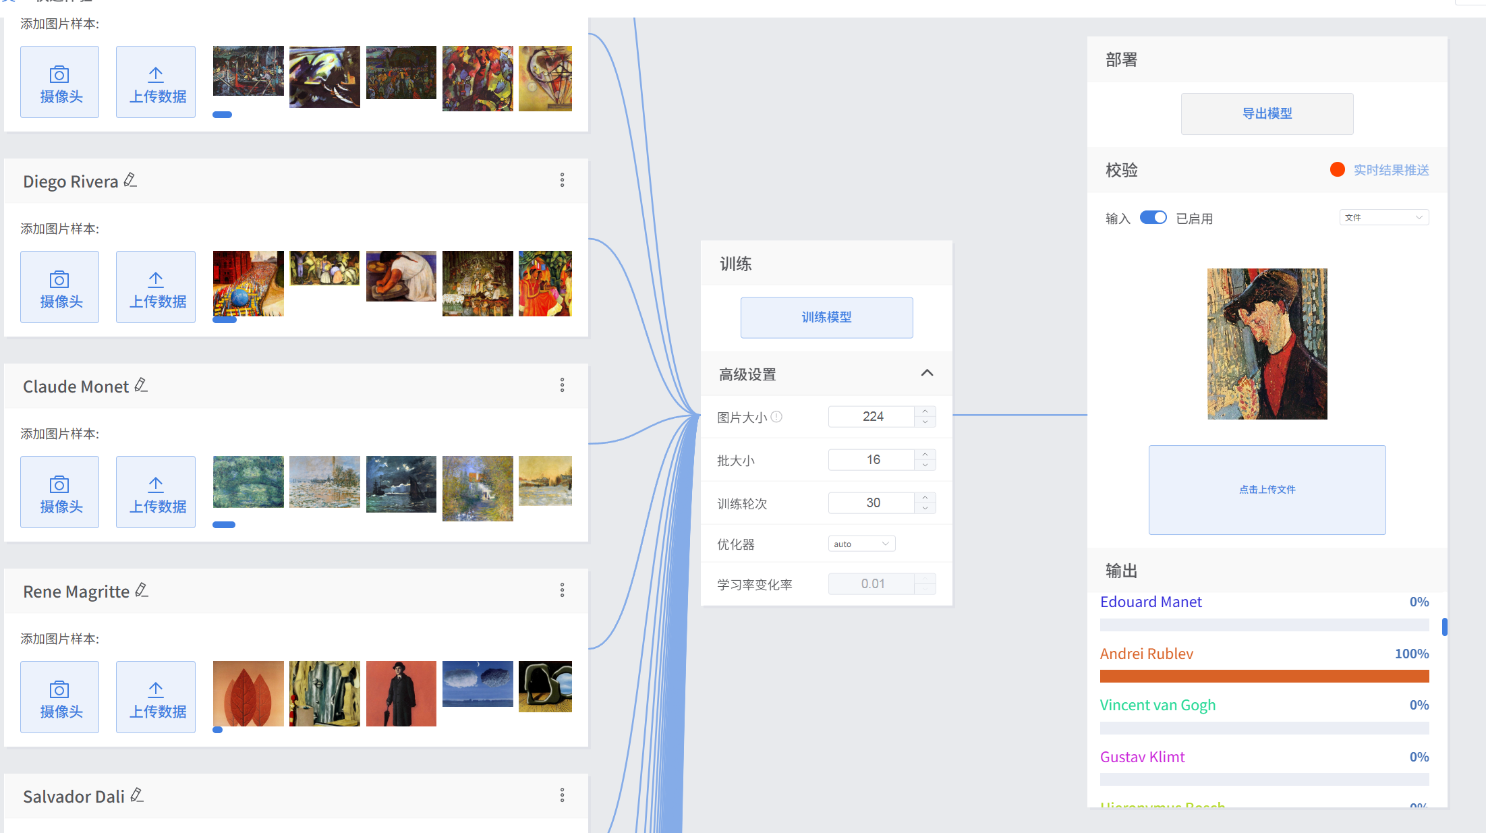Viewport: 1486px width, 833px height.
Task: Open the 优化器 auto dropdown
Action: coord(861,544)
